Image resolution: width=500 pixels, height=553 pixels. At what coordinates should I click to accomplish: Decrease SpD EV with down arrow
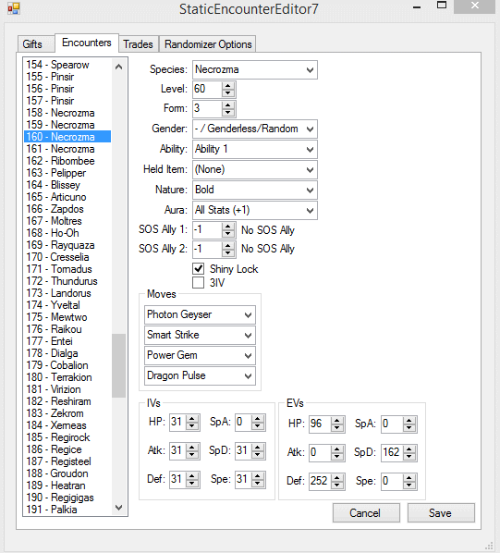point(409,457)
